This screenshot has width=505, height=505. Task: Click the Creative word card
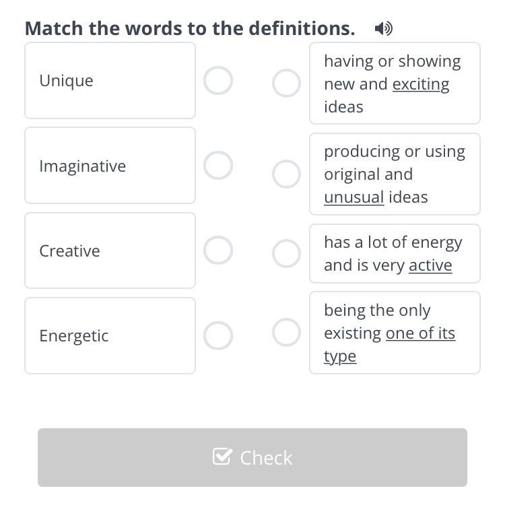pos(110,250)
